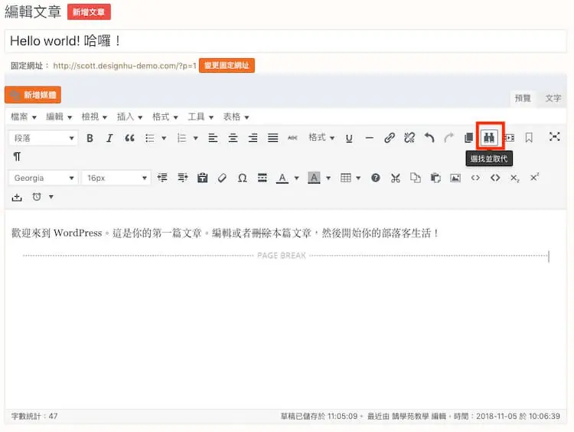Apply blockquote to the text
Screen dimensions: 574x432
point(129,138)
